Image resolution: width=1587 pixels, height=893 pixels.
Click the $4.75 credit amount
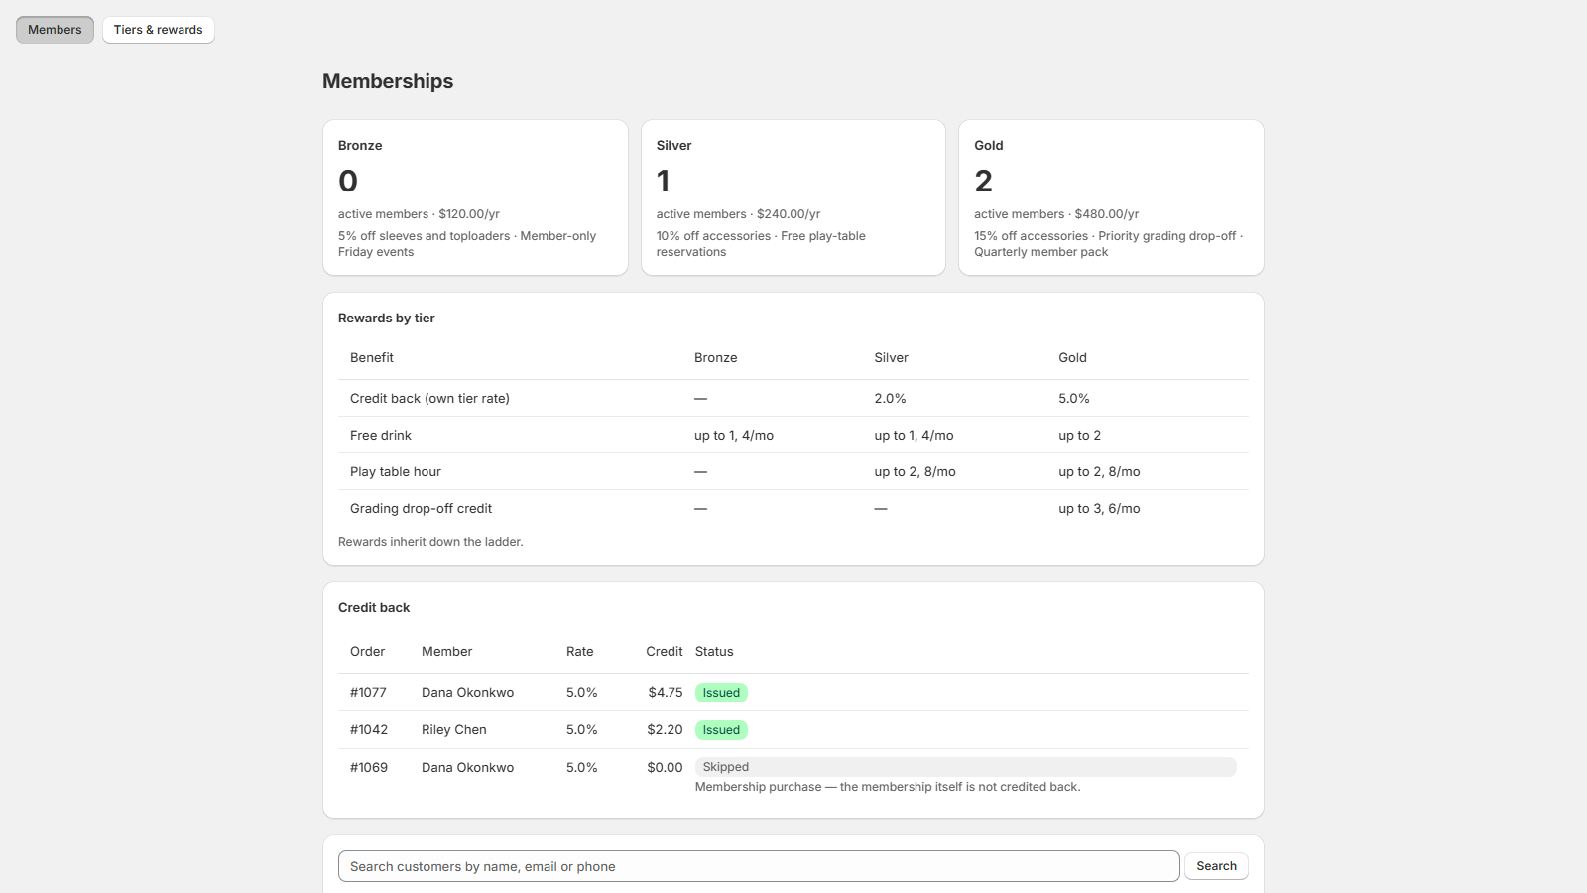pos(666,692)
